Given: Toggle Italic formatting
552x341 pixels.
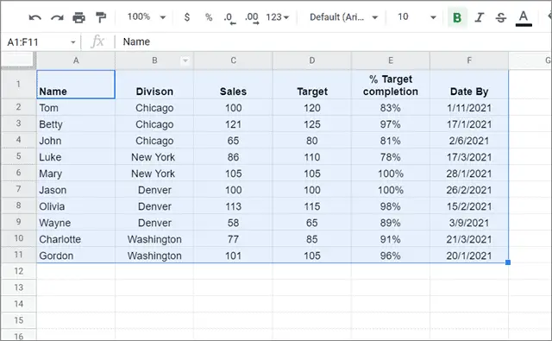Looking at the screenshot, I should [x=480, y=17].
